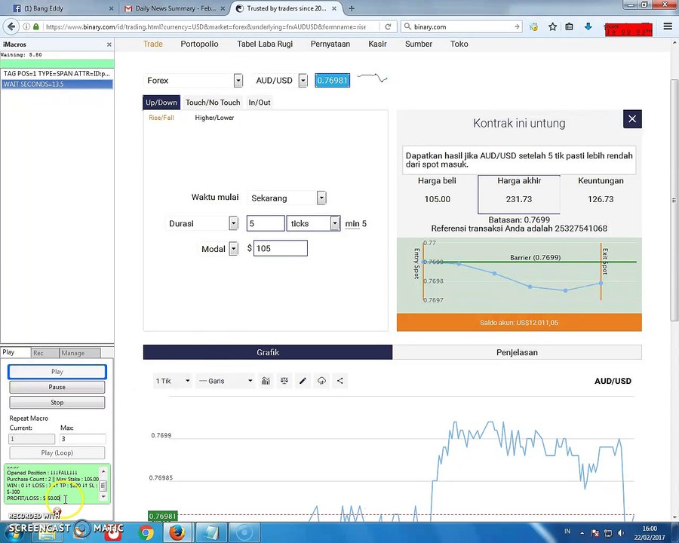Viewport: 679px width, 543px height.
Task: Open the Kasir menu
Action: coord(377,44)
